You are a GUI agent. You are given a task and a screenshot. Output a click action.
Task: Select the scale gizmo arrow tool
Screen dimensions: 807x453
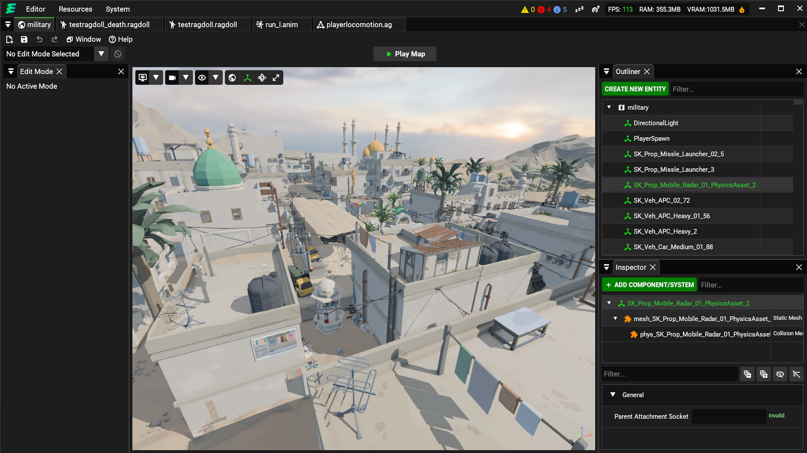276,78
